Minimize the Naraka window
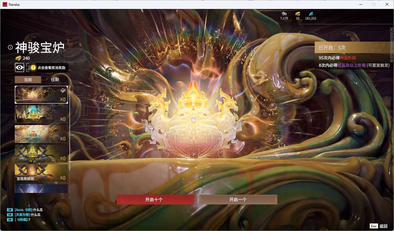Viewport: 394px width, 231px height. (x=360, y=4)
